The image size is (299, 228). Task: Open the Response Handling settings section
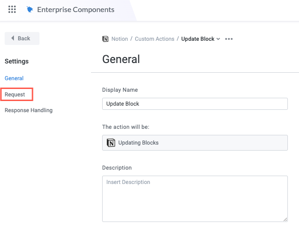[x=28, y=110]
